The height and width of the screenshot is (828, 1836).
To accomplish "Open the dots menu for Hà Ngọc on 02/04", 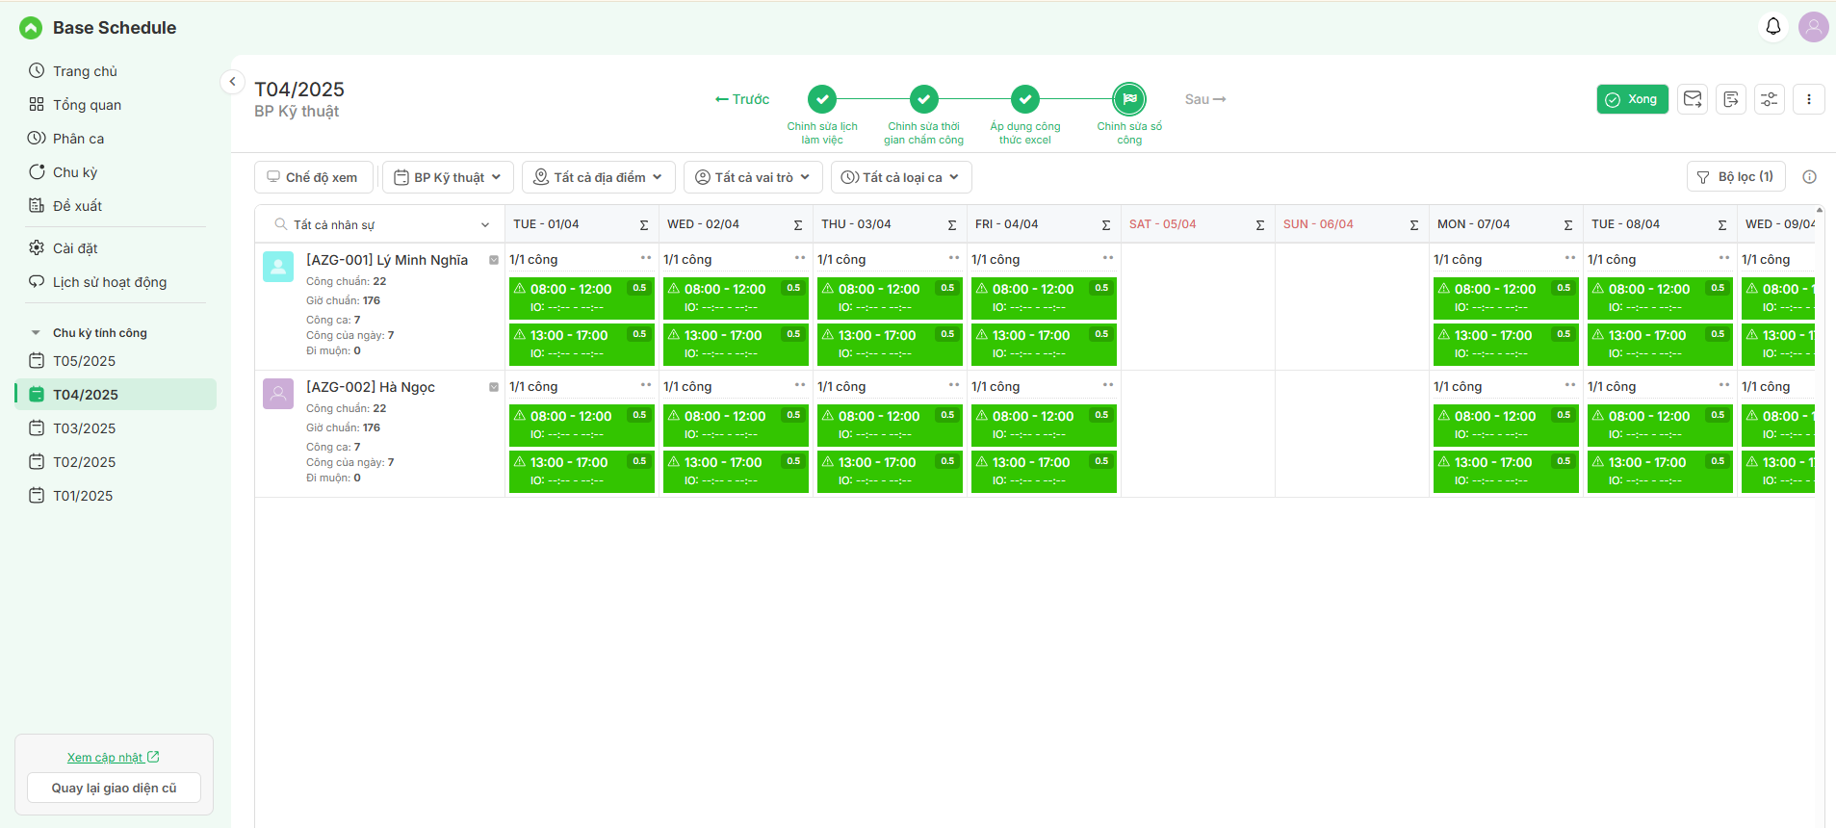I will pyautogui.click(x=800, y=385).
